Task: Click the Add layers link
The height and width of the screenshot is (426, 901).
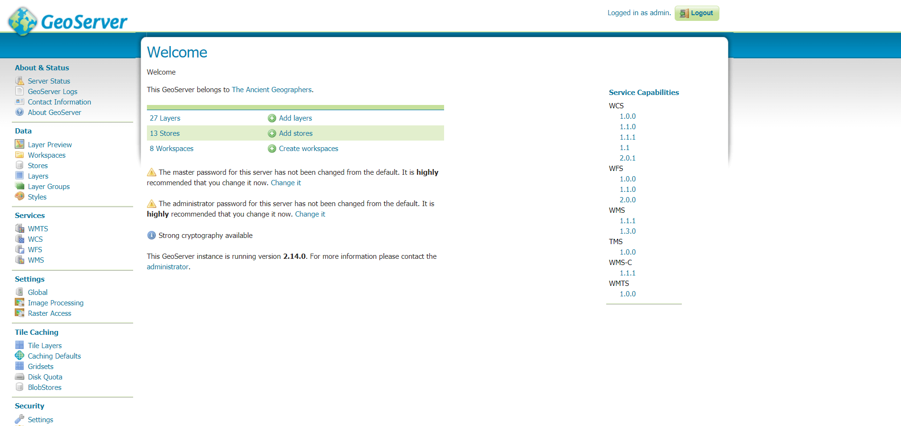Action: [x=295, y=118]
